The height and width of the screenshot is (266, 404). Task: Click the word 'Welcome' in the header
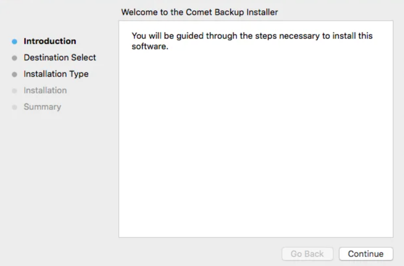point(138,12)
